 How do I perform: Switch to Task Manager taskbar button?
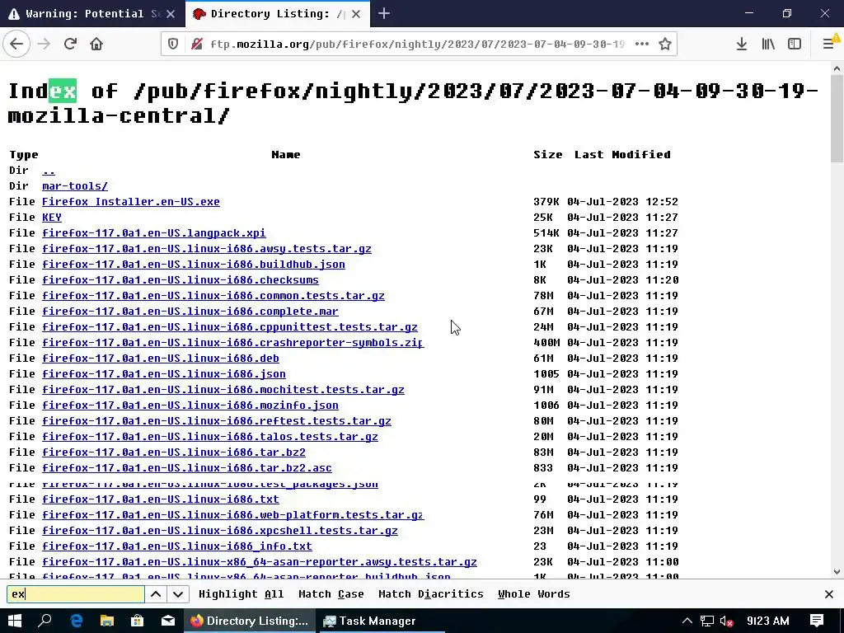point(381,621)
